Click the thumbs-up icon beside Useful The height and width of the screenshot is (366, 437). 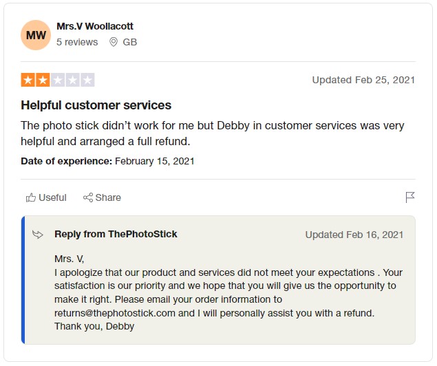(31, 197)
